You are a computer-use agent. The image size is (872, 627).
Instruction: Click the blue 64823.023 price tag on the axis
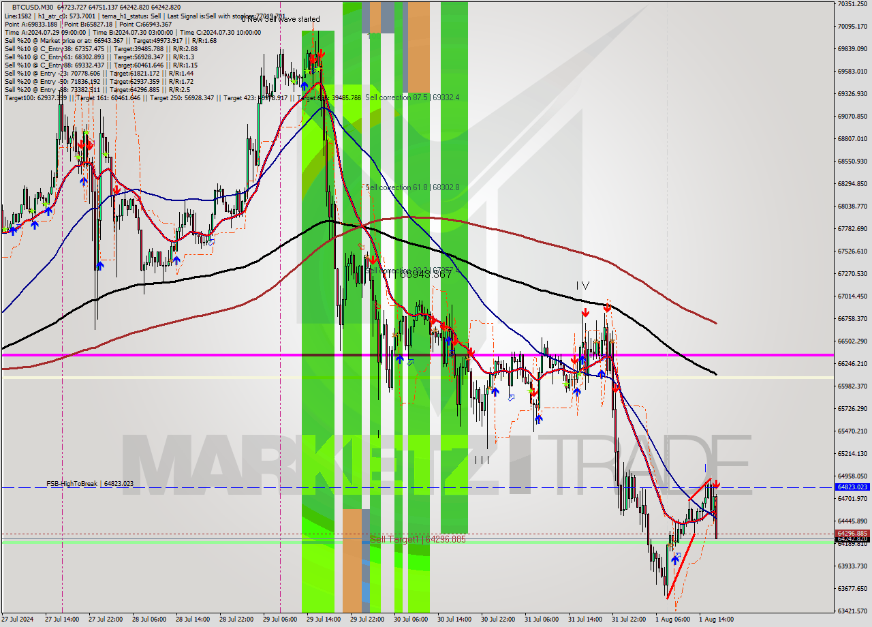point(852,487)
